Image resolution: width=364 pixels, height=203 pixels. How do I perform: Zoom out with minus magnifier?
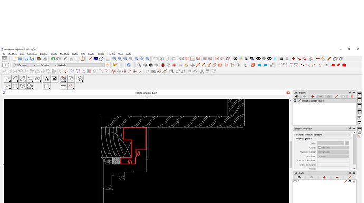point(120,59)
